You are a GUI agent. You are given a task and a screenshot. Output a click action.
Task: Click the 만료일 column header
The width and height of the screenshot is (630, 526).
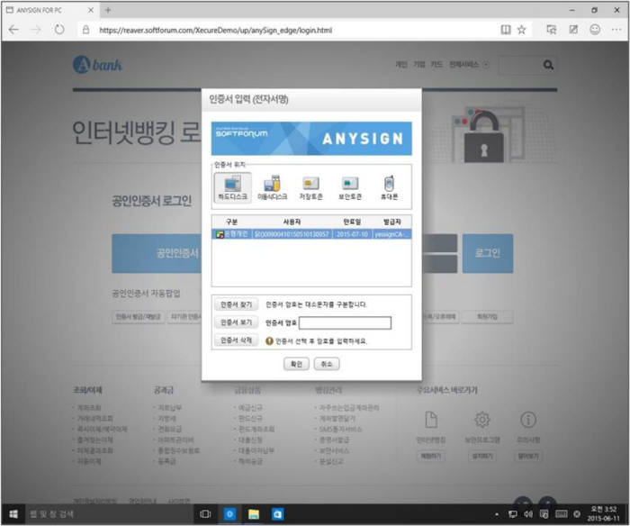(352, 222)
